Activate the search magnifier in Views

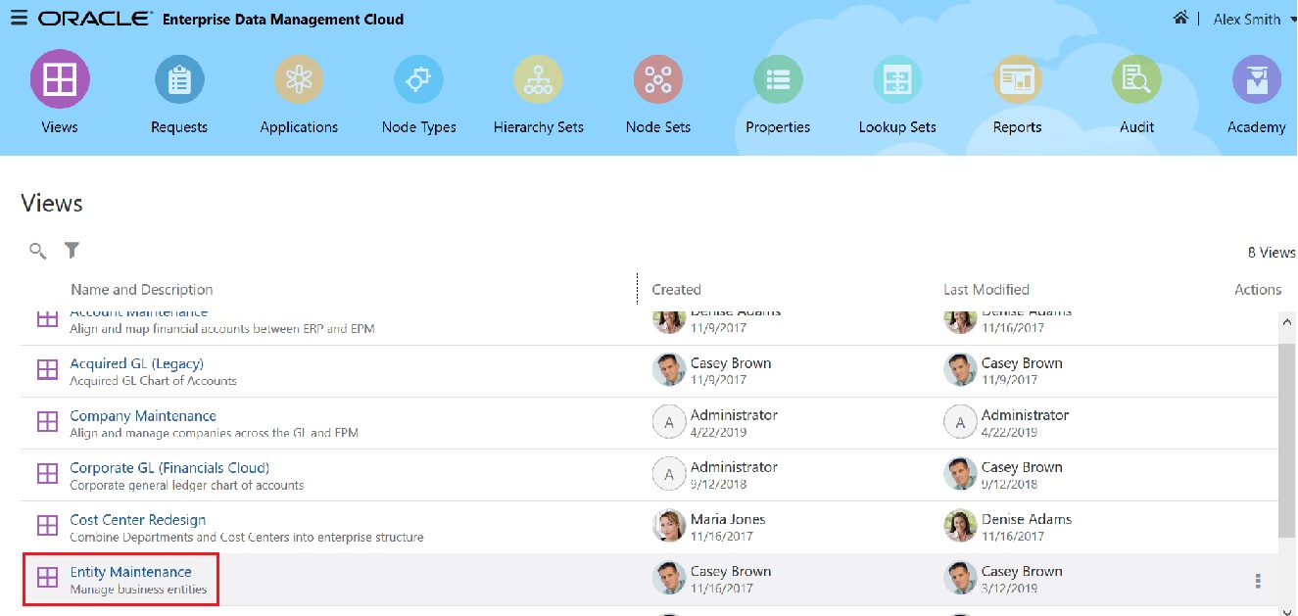[37, 251]
